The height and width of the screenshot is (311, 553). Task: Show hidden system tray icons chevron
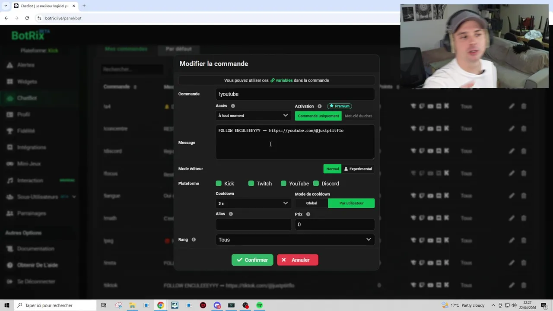(493, 305)
